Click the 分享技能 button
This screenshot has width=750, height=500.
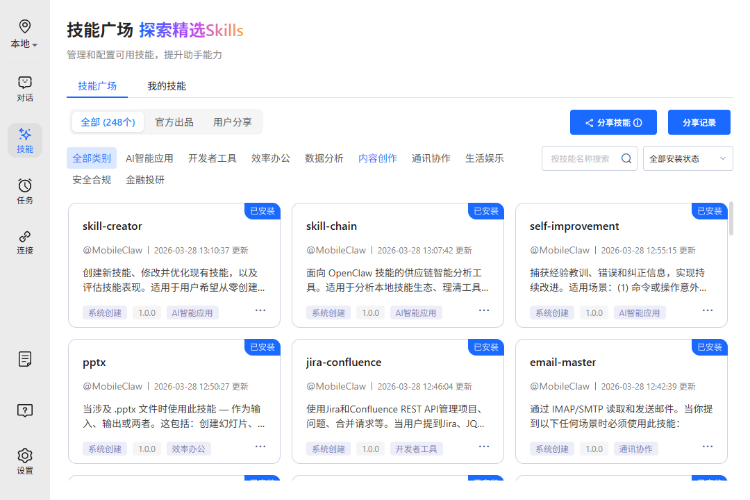613,122
